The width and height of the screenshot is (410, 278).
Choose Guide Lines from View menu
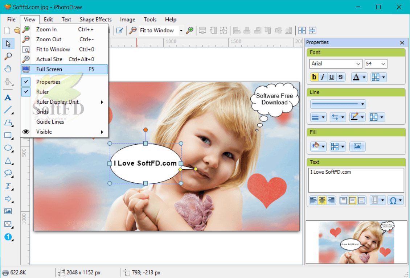64,122
